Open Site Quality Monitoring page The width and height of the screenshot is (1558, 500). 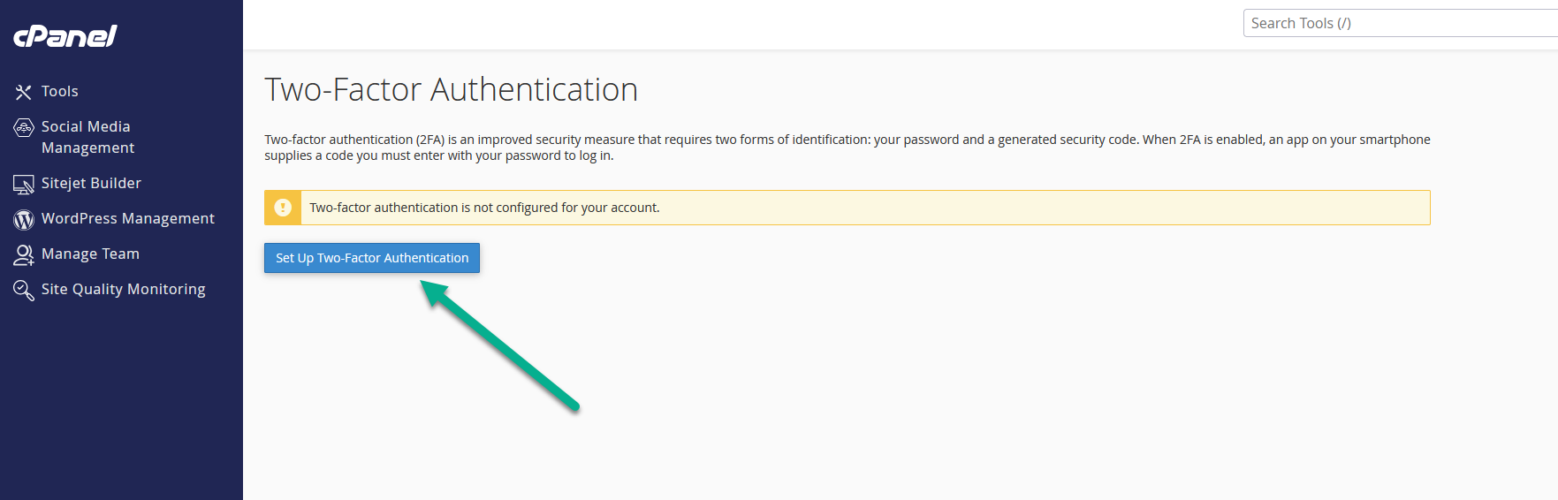tap(124, 289)
